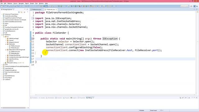
Task: Select the google-play-services_lib project
Action: click(x=12, y=29)
